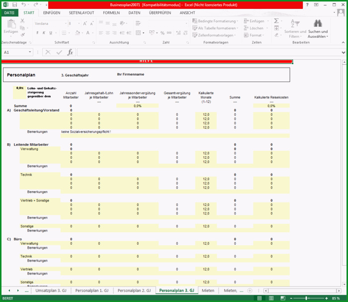348x302 pixels.
Task: Click in the formula bar input
Action: pyautogui.click(x=209, y=52)
